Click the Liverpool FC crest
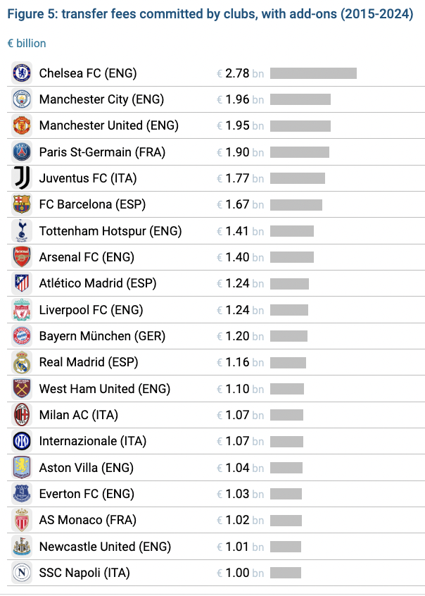This screenshot has height=596, width=425. [x=22, y=310]
